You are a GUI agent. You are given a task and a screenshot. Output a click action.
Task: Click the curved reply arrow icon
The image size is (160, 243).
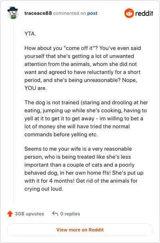tap(55, 213)
